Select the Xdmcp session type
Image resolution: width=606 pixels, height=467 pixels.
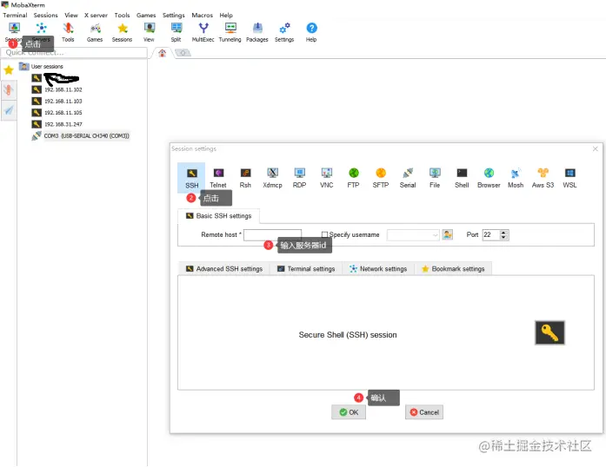click(272, 178)
